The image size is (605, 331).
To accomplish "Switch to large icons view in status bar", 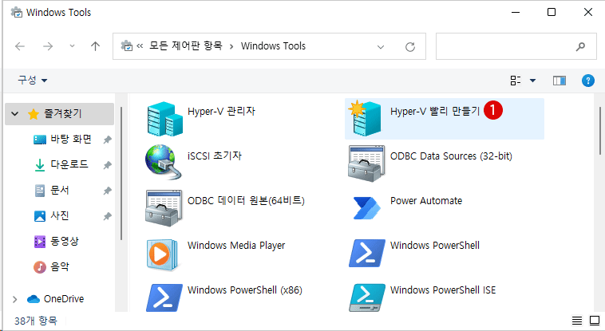I will click(x=595, y=320).
